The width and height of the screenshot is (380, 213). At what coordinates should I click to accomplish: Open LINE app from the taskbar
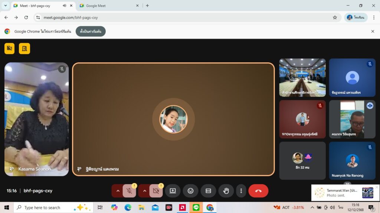point(196,207)
